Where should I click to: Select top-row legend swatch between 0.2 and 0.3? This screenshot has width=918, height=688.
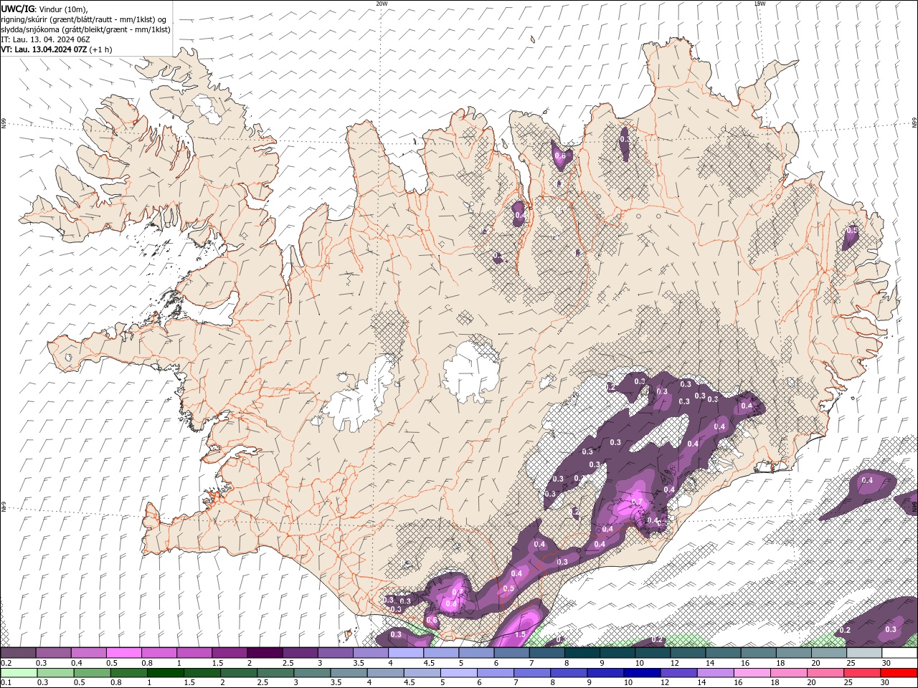click(18, 653)
